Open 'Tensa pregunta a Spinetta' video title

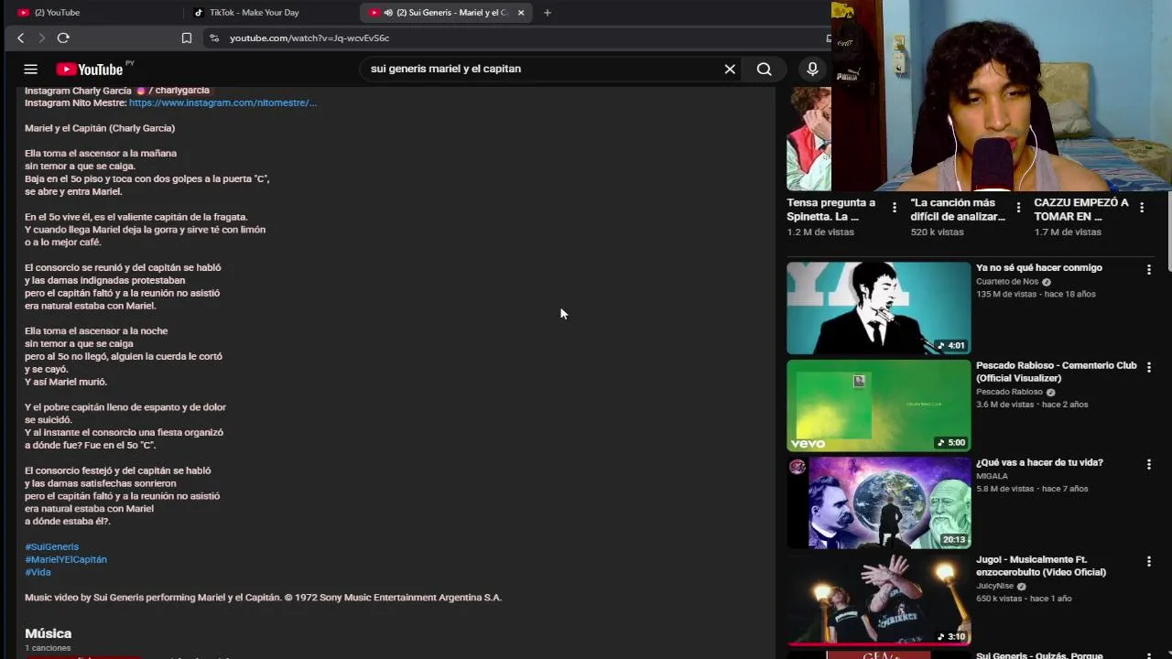click(x=830, y=210)
